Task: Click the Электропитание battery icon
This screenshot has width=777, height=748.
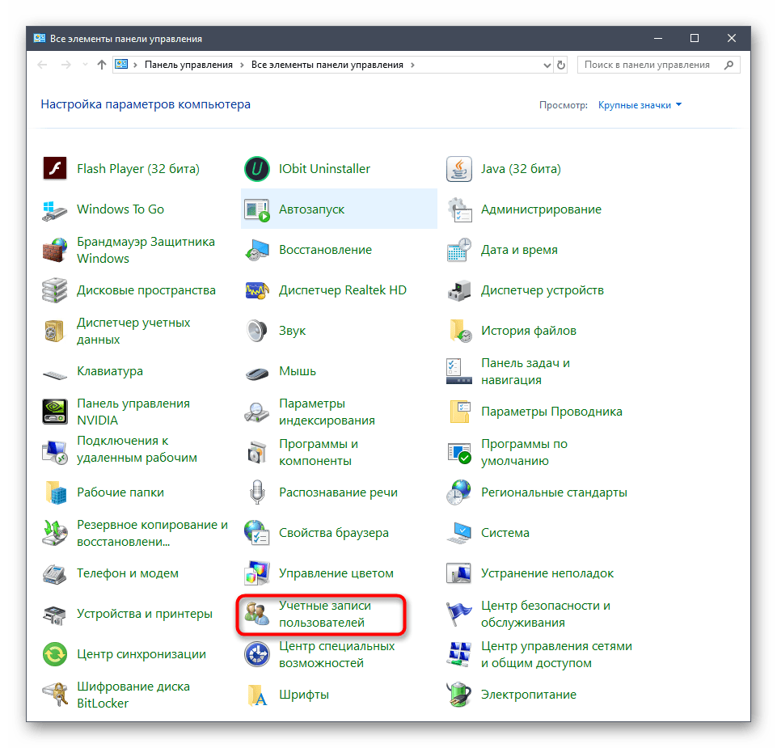Action: pos(458,695)
